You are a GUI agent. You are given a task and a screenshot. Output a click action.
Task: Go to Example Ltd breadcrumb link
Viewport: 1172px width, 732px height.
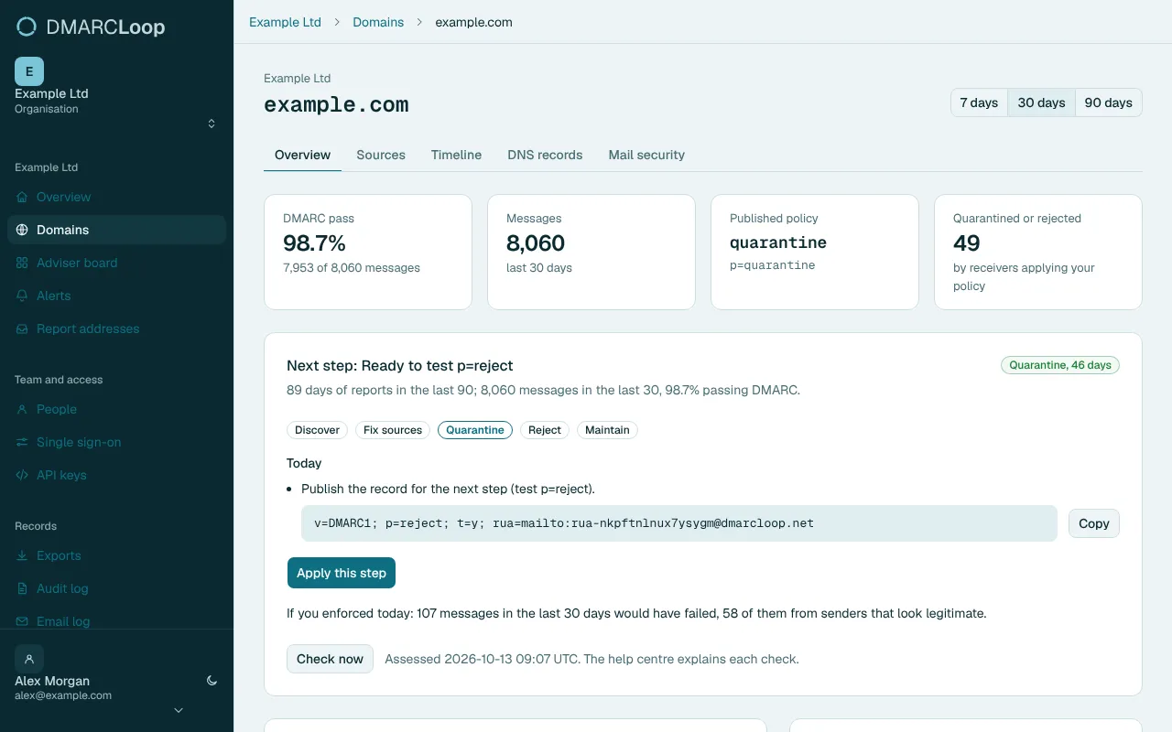(285, 22)
